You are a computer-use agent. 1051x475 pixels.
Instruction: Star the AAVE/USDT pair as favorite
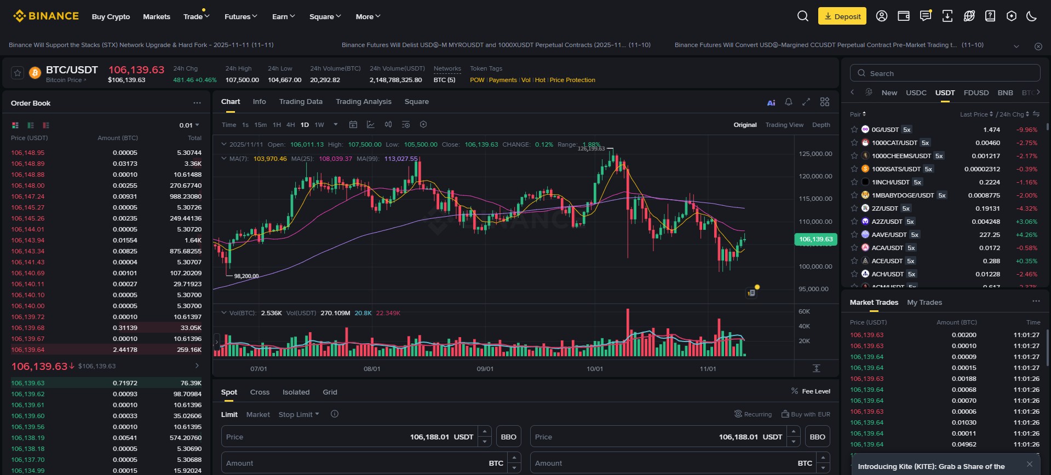(854, 235)
